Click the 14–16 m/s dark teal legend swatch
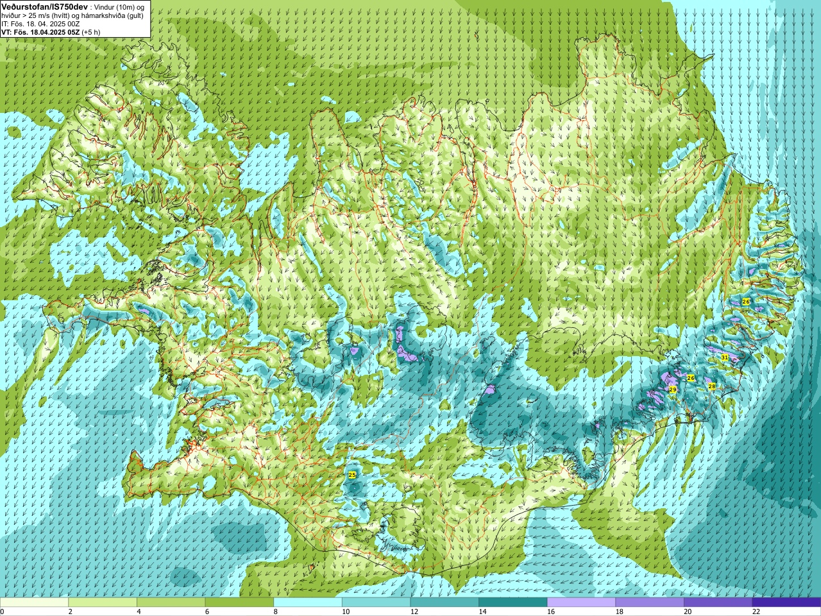The height and width of the screenshot is (616, 821). pyautogui.click(x=513, y=603)
